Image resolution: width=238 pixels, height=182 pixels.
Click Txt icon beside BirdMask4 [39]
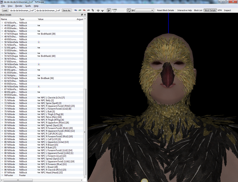39,34
